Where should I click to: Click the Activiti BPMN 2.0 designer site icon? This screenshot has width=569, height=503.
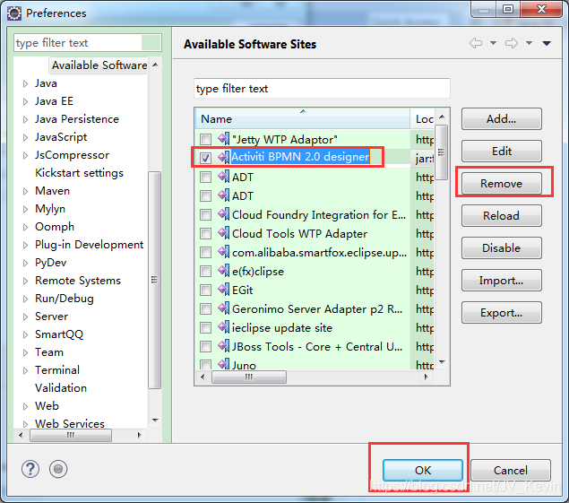[223, 157]
